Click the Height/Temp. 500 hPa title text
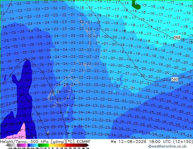The height and width of the screenshot is (149, 193). click(25, 142)
